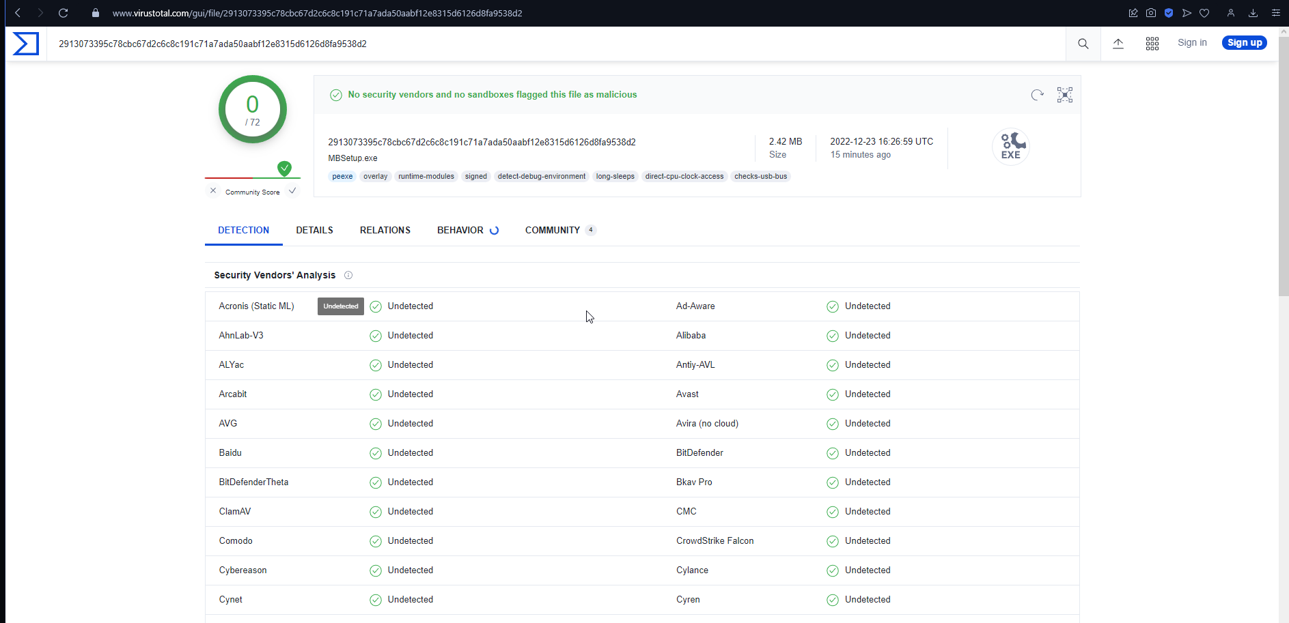This screenshot has height=623, width=1289.
Task: Open the browser profile account menu
Action: [x=1230, y=13]
